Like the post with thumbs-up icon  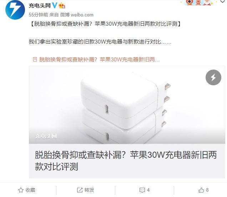pyautogui.click(x=201, y=190)
